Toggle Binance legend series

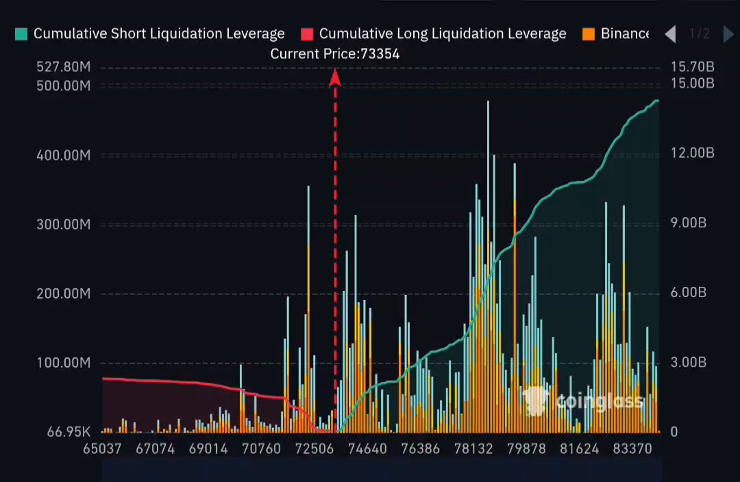(x=616, y=34)
